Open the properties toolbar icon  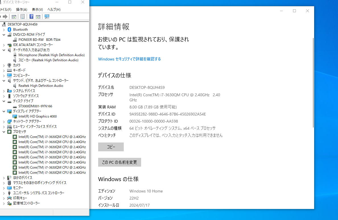coord(22,16)
